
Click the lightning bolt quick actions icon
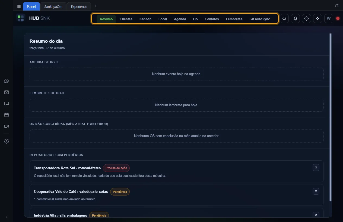pos(317,18)
